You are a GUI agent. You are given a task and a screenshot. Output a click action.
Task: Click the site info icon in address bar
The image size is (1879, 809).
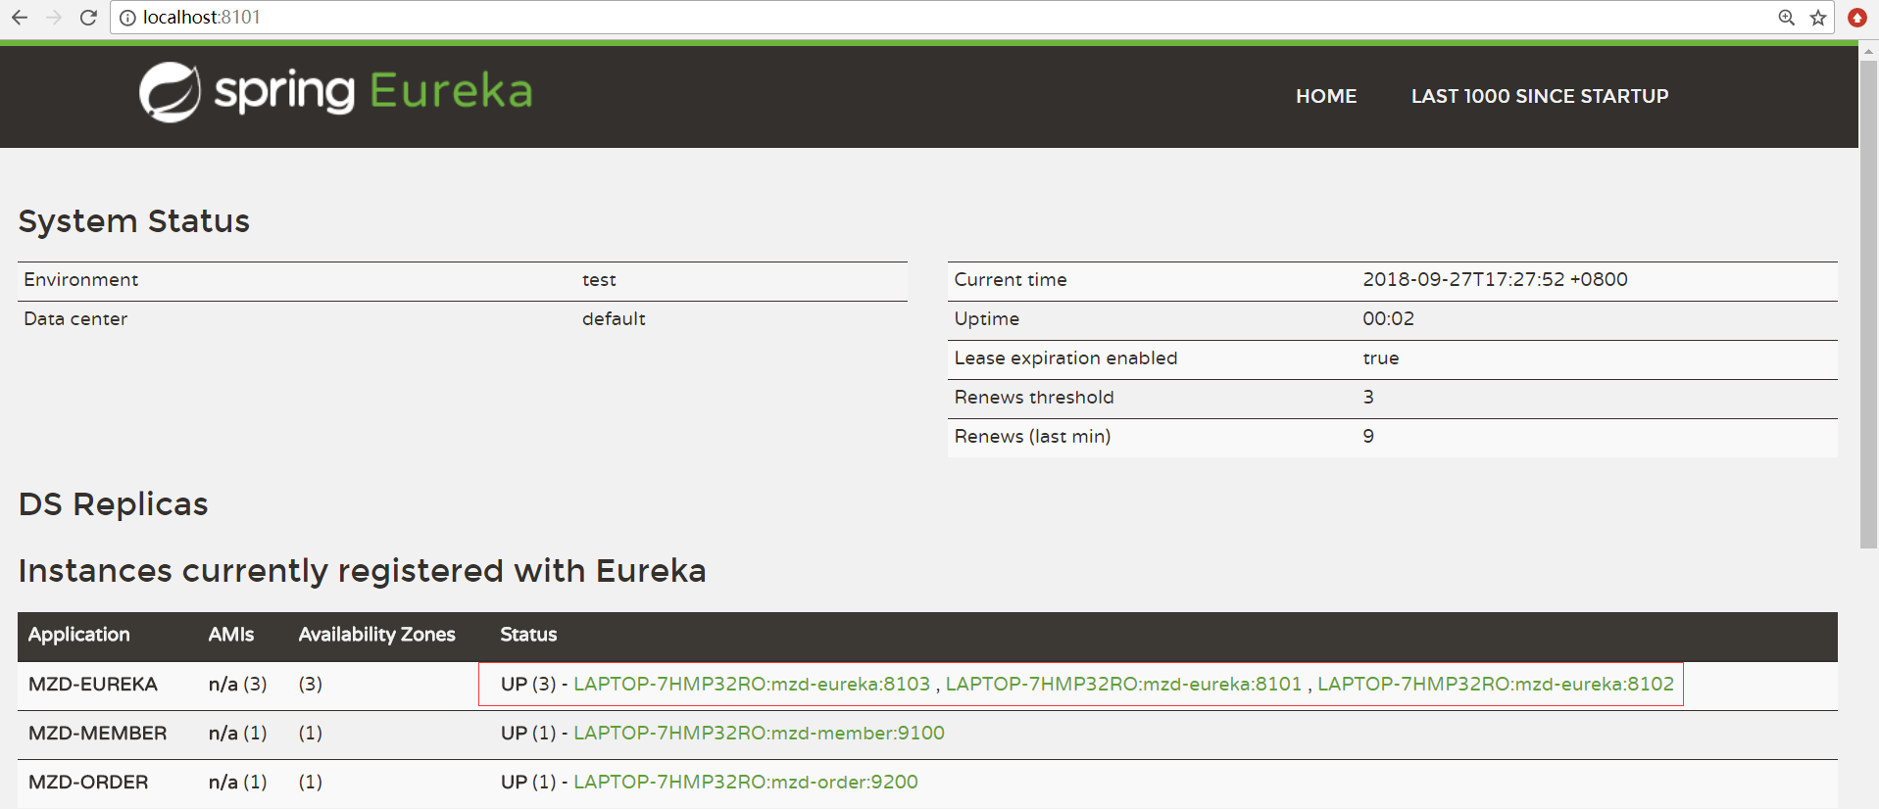tap(127, 18)
